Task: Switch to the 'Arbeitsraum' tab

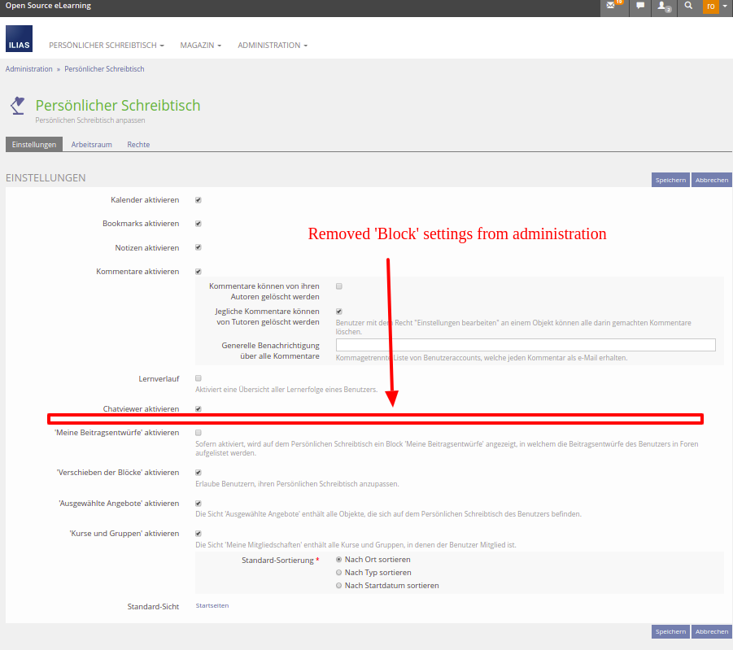Action: [91, 145]
